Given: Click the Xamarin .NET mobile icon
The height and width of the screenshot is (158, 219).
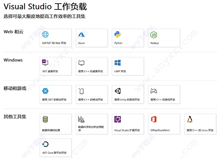Looking at the screenshot, I should click(x=45, y=91).
